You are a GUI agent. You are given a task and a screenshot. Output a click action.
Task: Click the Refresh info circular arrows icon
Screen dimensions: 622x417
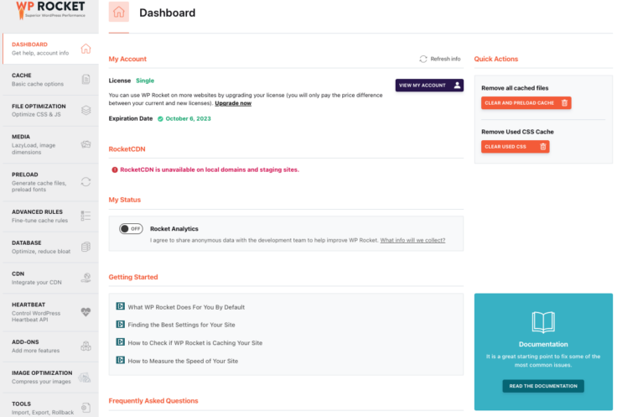423,59
